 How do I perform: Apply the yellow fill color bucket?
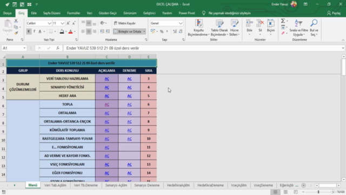[62, 31]
